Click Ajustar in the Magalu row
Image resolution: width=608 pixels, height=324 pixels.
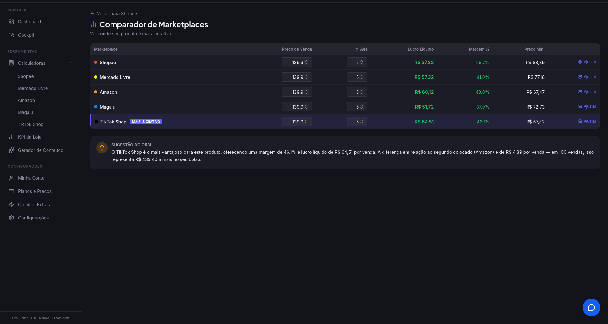point(587,106)
